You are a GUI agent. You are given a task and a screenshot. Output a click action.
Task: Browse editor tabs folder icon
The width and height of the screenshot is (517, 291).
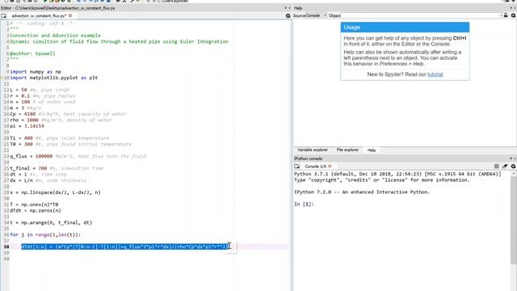click(x=3, y=15)
